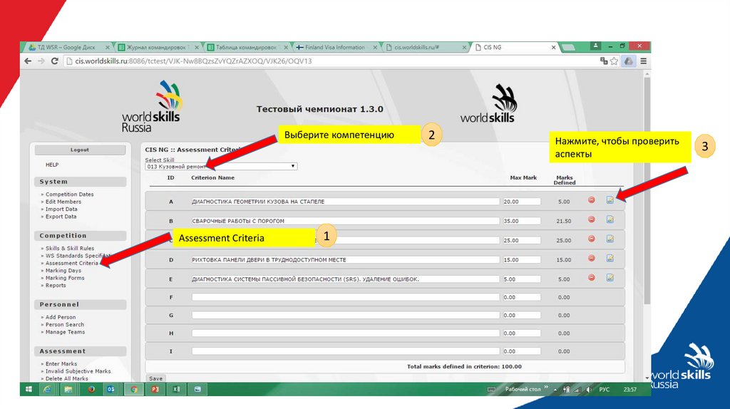Open Reports link in the sidebar

tap(56, 286)
